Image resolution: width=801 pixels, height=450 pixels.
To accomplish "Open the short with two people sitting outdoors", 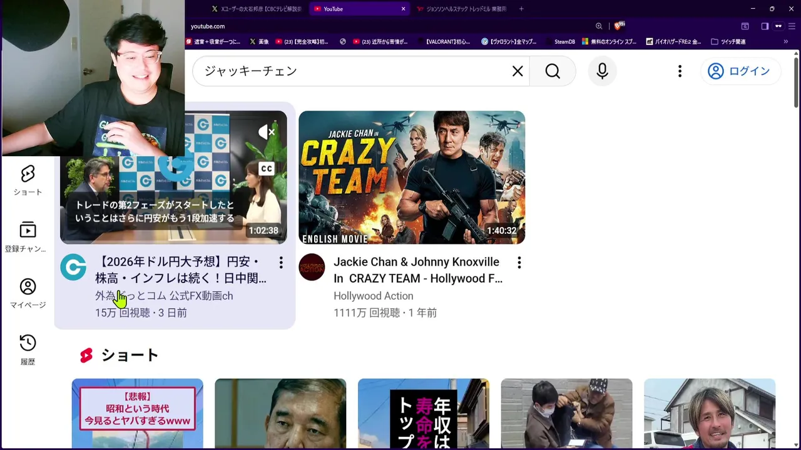I will (x=566, y=413).
